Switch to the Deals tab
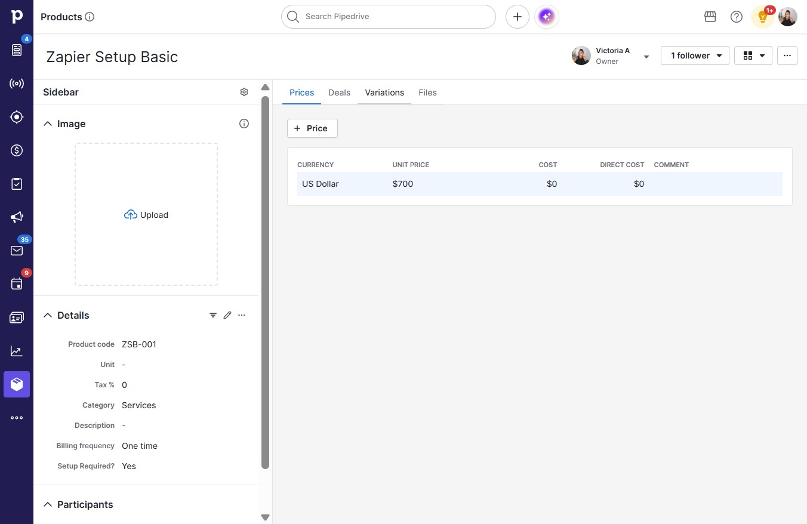Viewport: 807px width, 524px height. click(x=339, y=93)
